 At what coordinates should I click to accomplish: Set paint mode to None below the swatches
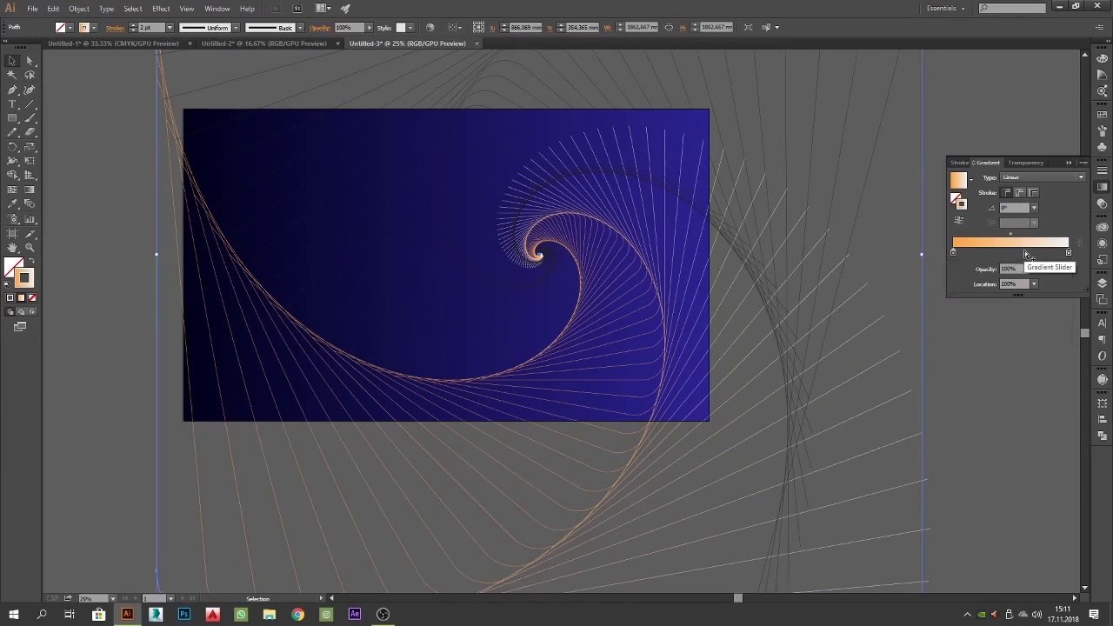point(31,297)
